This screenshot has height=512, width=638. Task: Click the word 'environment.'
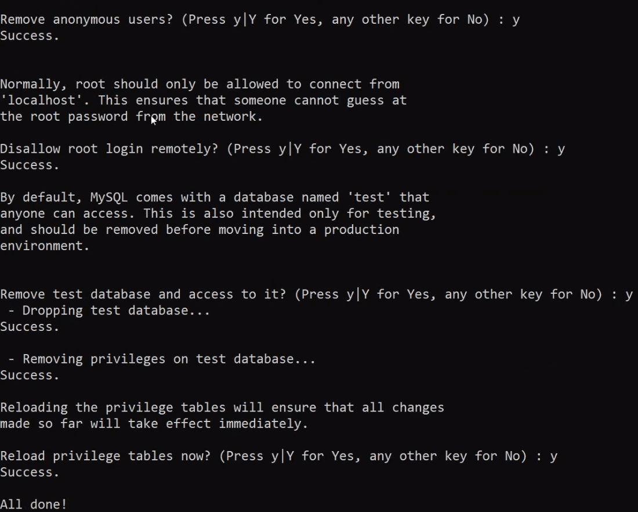point(45,246)
